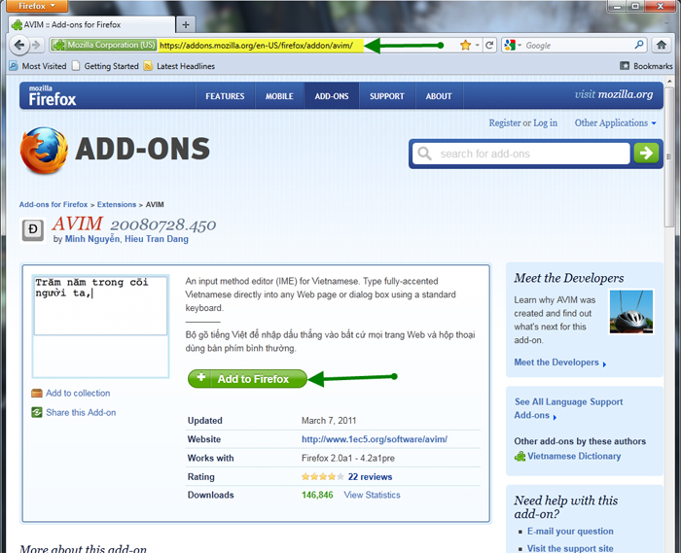Click the Visit the support site link

[x=570, y=549]
